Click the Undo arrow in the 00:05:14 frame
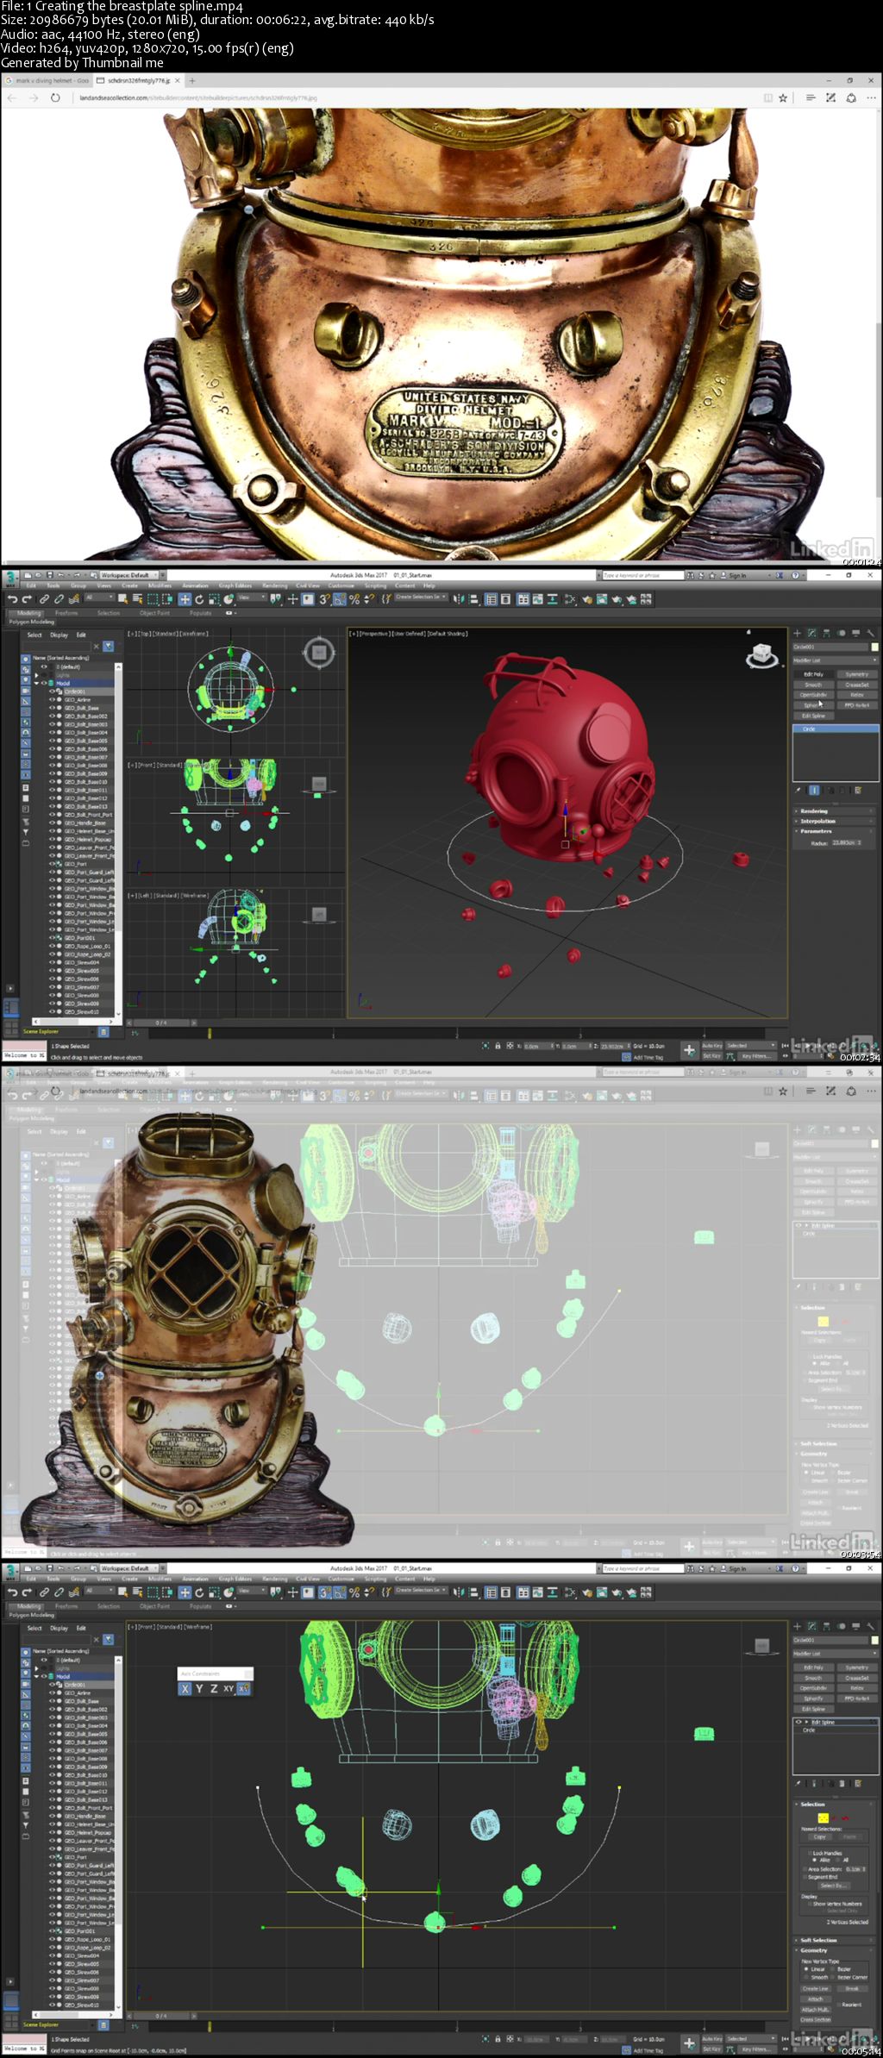Image resolution: width=883 pixels, height=2058 pixels. 13,1592
